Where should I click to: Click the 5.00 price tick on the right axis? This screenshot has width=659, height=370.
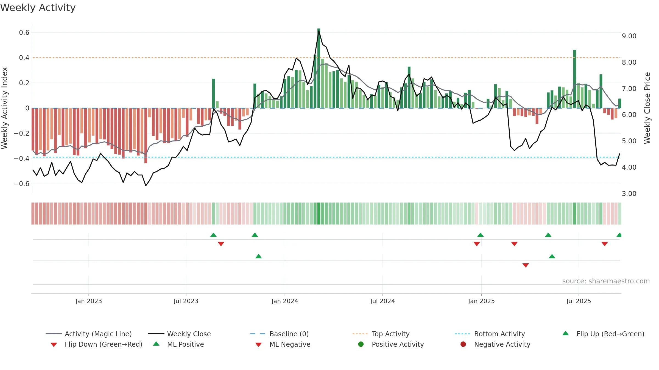coord(629,141)
